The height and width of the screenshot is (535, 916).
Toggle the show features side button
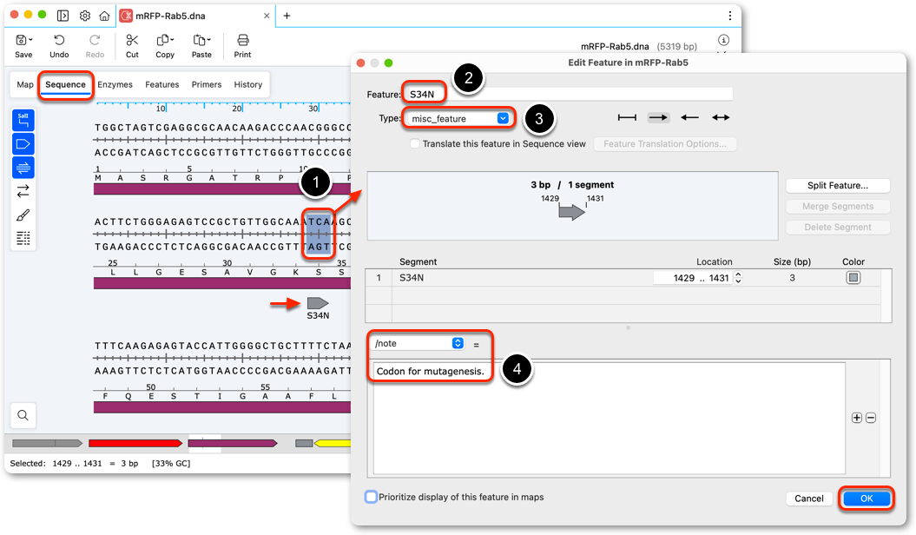tap(23, 143)
